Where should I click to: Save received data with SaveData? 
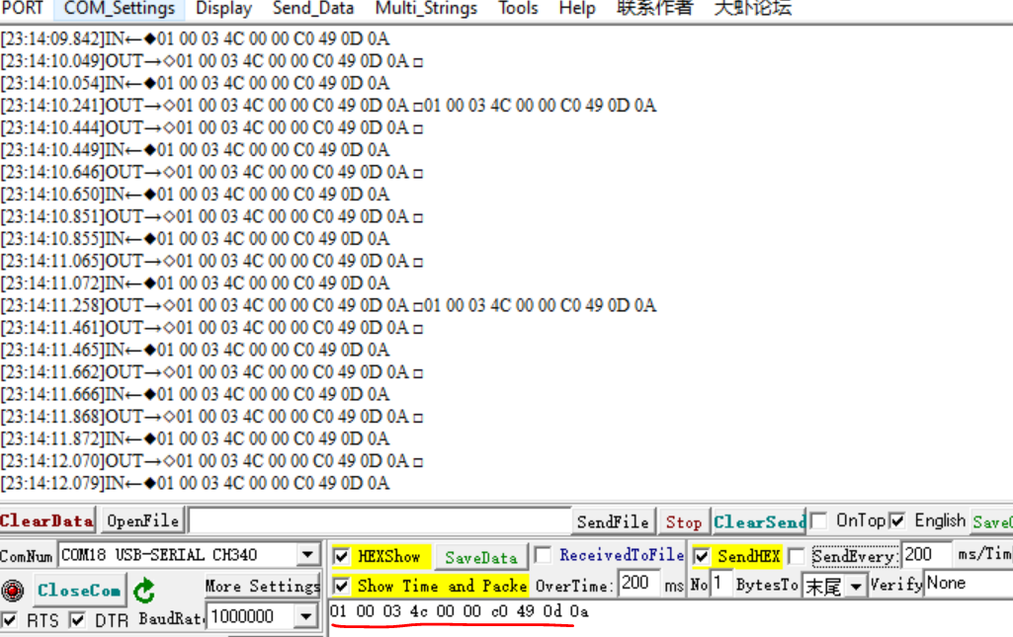(480, 556)
